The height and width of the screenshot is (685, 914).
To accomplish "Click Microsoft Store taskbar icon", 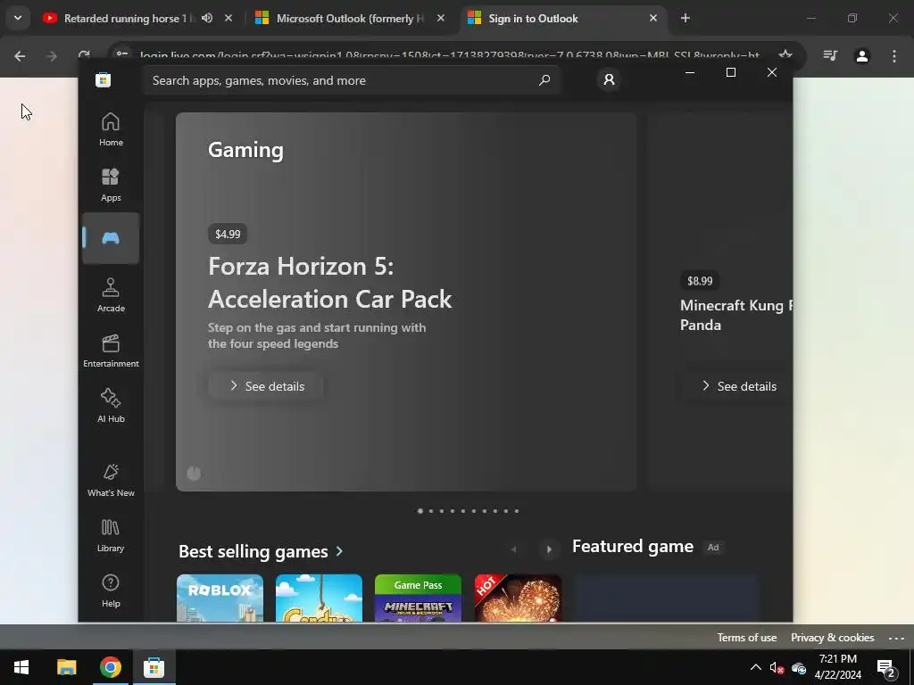I will tap(154, 667).
